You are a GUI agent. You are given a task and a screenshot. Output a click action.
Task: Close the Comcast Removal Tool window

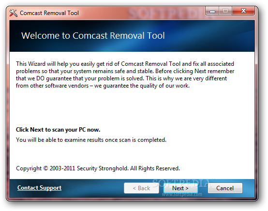click(243, 11)
